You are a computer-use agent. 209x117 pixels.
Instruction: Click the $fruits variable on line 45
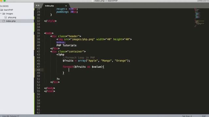tap(68, 61)
